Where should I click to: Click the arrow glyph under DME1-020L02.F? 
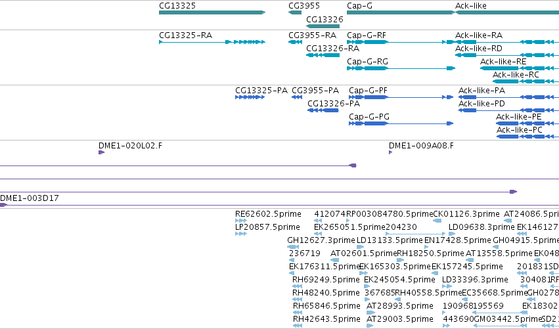101,152
